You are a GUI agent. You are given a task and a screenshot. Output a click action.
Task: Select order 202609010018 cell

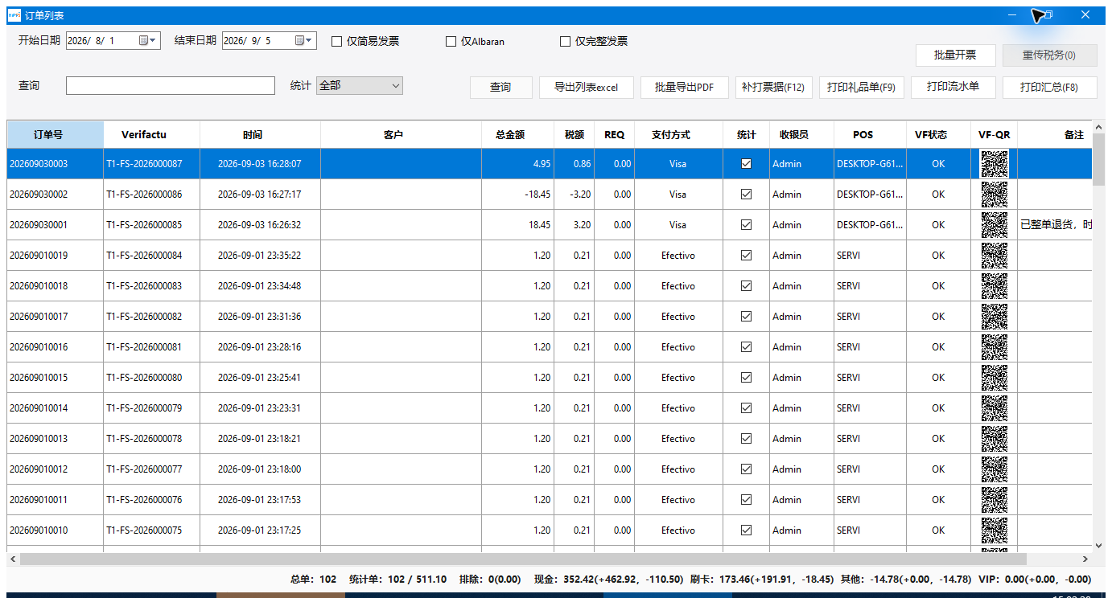coord(56,285)
